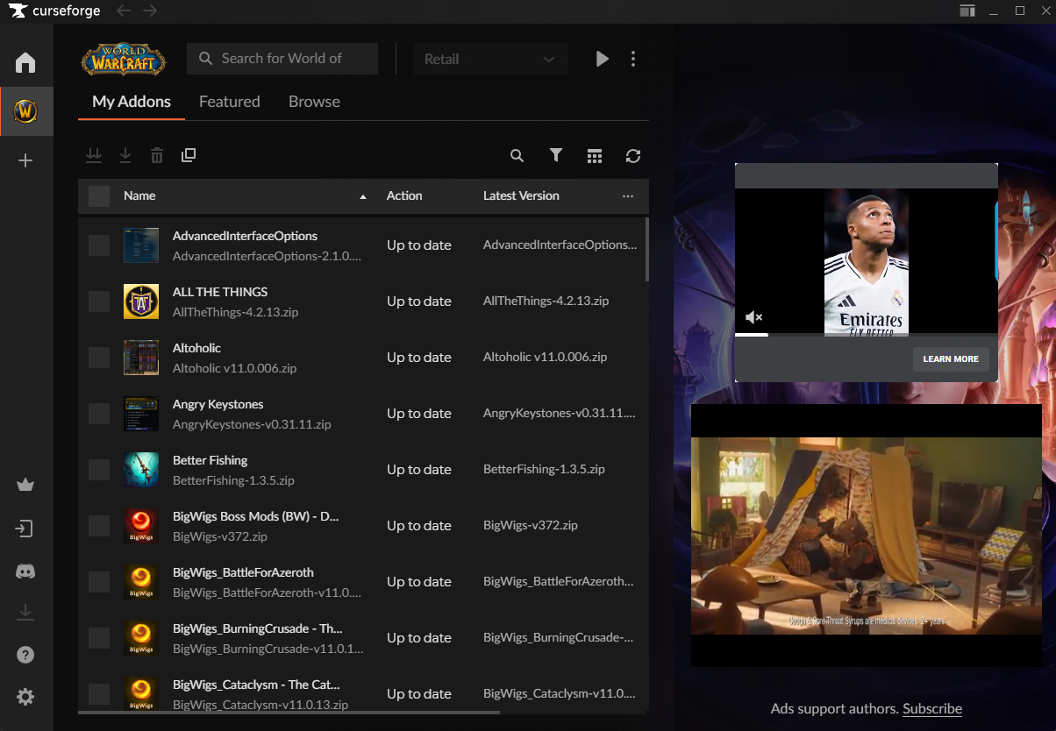Click the Subscribe link
The height and width of the screenshot is (731, 1056).
932,709
